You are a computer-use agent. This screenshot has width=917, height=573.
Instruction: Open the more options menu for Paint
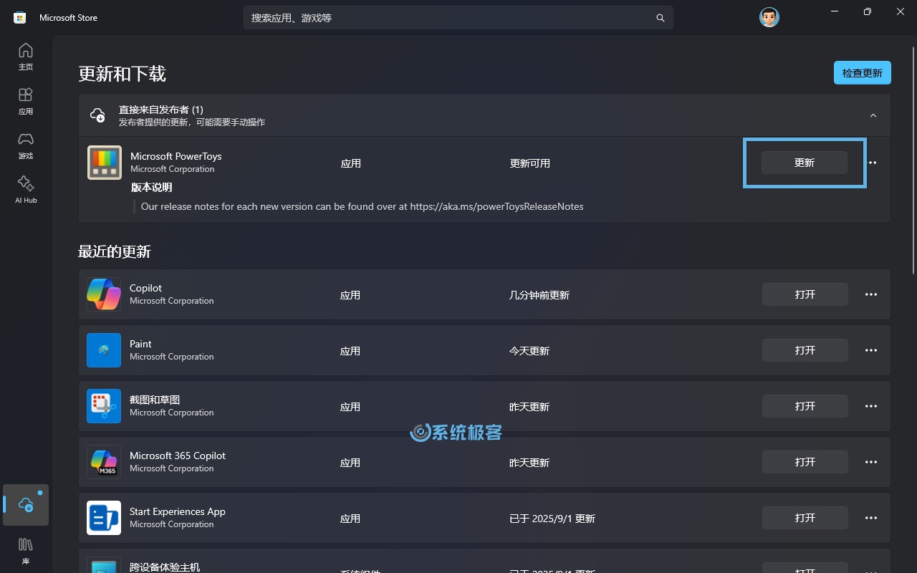pos(871,350)
